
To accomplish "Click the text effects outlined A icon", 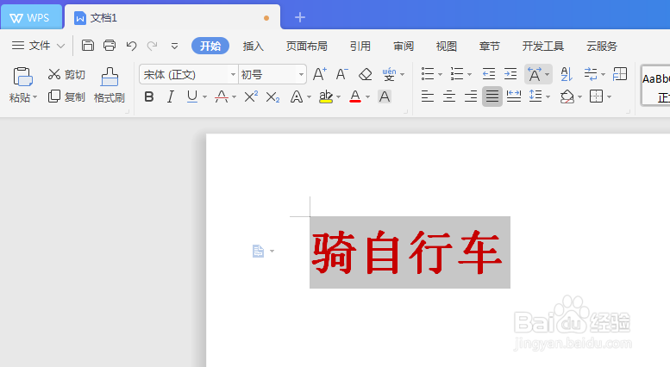I will point(297,96).
